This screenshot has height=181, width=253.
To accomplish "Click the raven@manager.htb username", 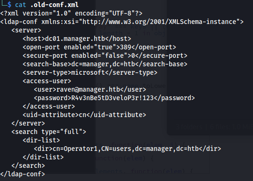I will point(88,89).
